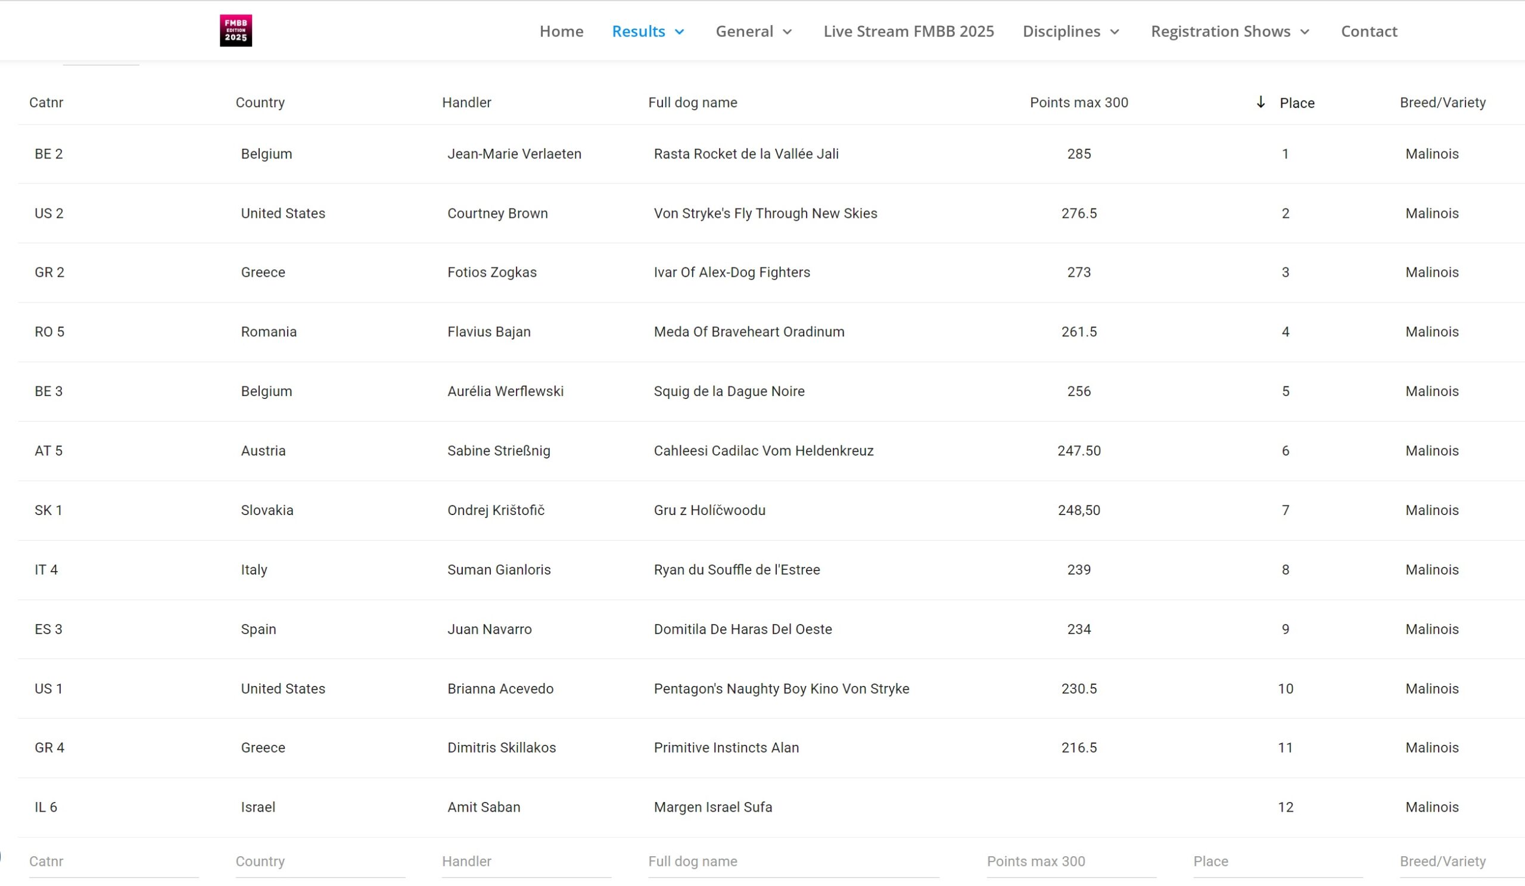Screen dimensions: 1525x886
Task: Click handler Jean-Marie Verlaeten
Action: tap(514, 154)
